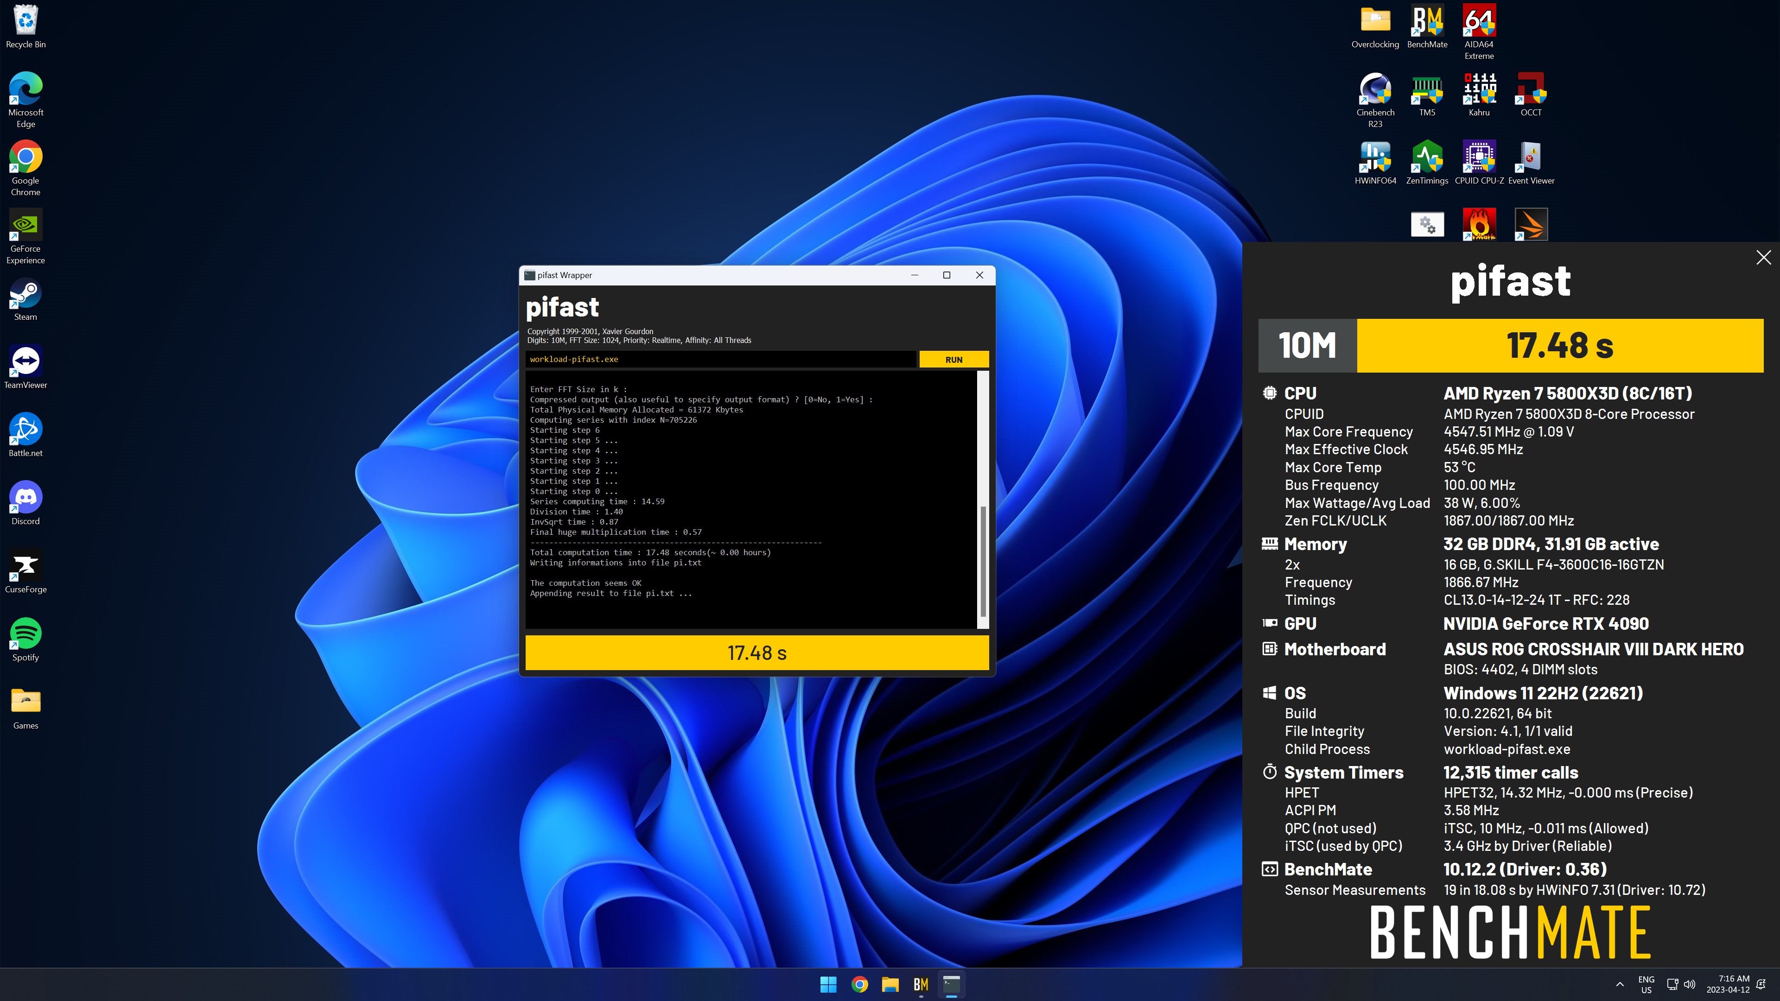Click 'Windows 11 22H2 (22621)' text
This screenshot has width=1780, height=1001.
pos(1543,693)
